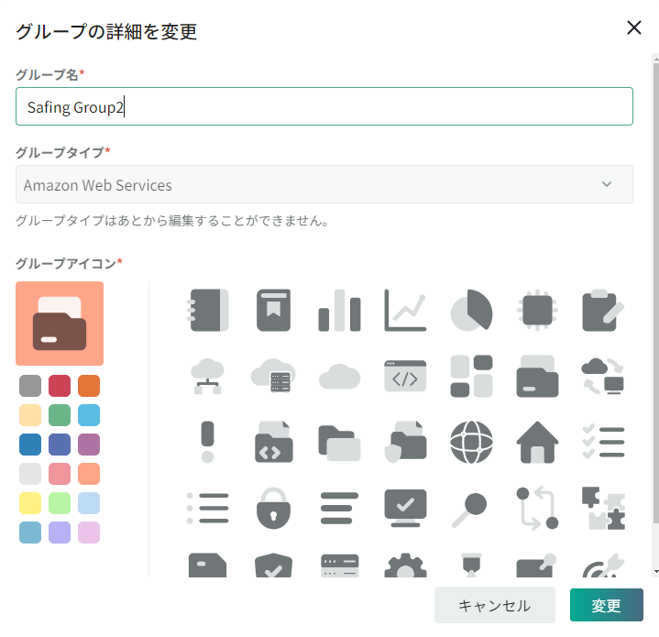Choose the stacked folders icon
Image resolution: width=659 pixels, height=637 pixels.
tap(340, 443)
